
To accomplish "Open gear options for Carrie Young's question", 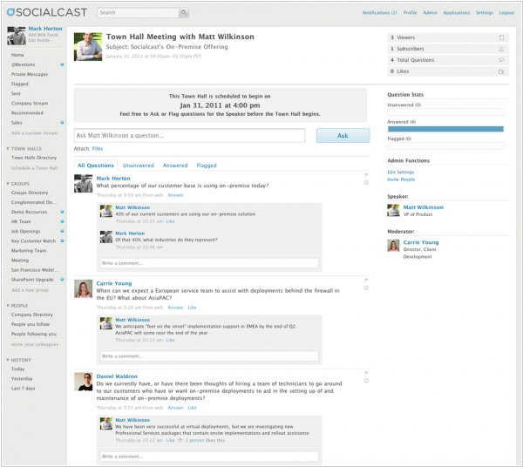I will click(366, 288).
